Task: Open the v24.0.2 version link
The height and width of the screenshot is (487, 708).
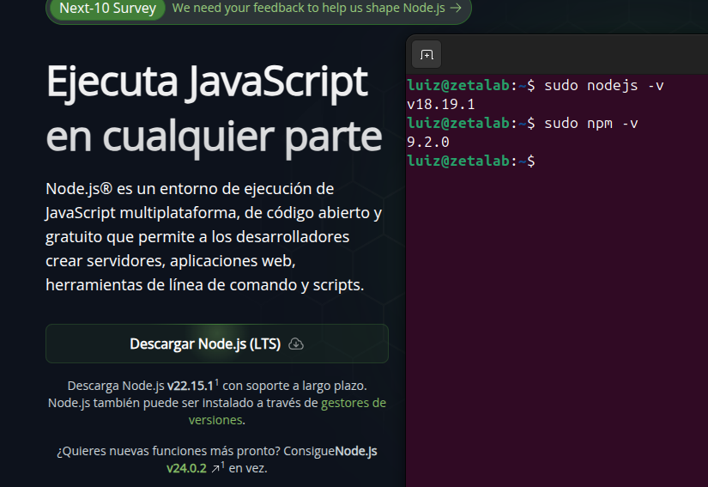Action: [186, 469]
